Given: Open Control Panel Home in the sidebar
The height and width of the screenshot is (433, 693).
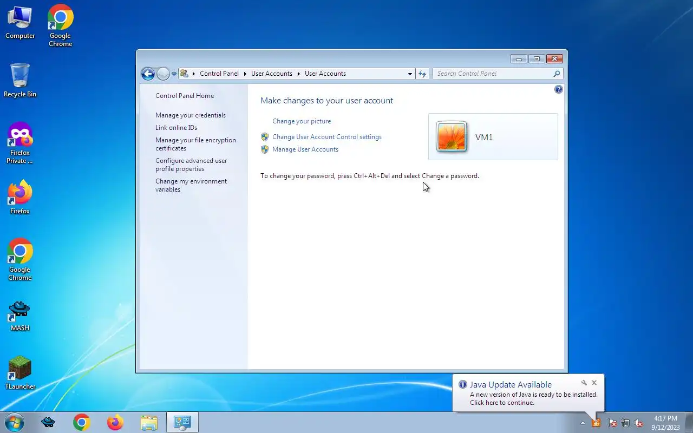Looking at the screenshot, I should point(185,96).
